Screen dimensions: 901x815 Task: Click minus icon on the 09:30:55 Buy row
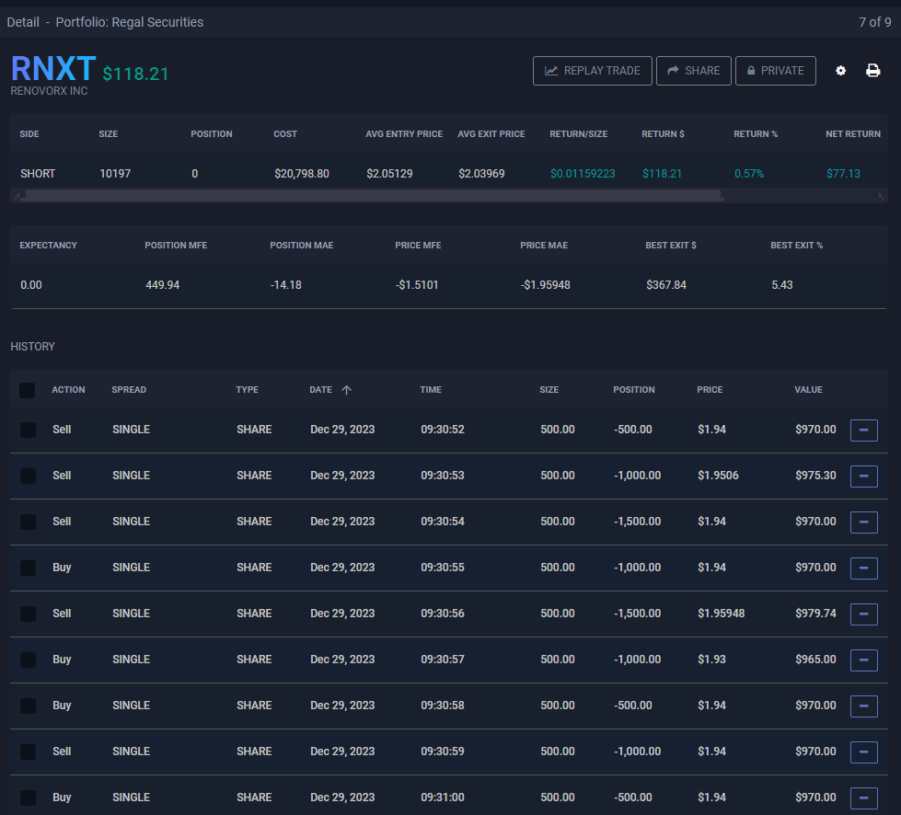[863, 568]
